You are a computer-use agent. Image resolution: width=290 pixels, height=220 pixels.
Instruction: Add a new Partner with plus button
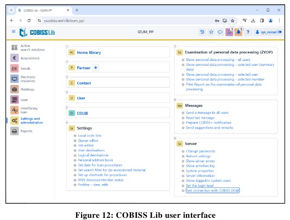[96, 68]
